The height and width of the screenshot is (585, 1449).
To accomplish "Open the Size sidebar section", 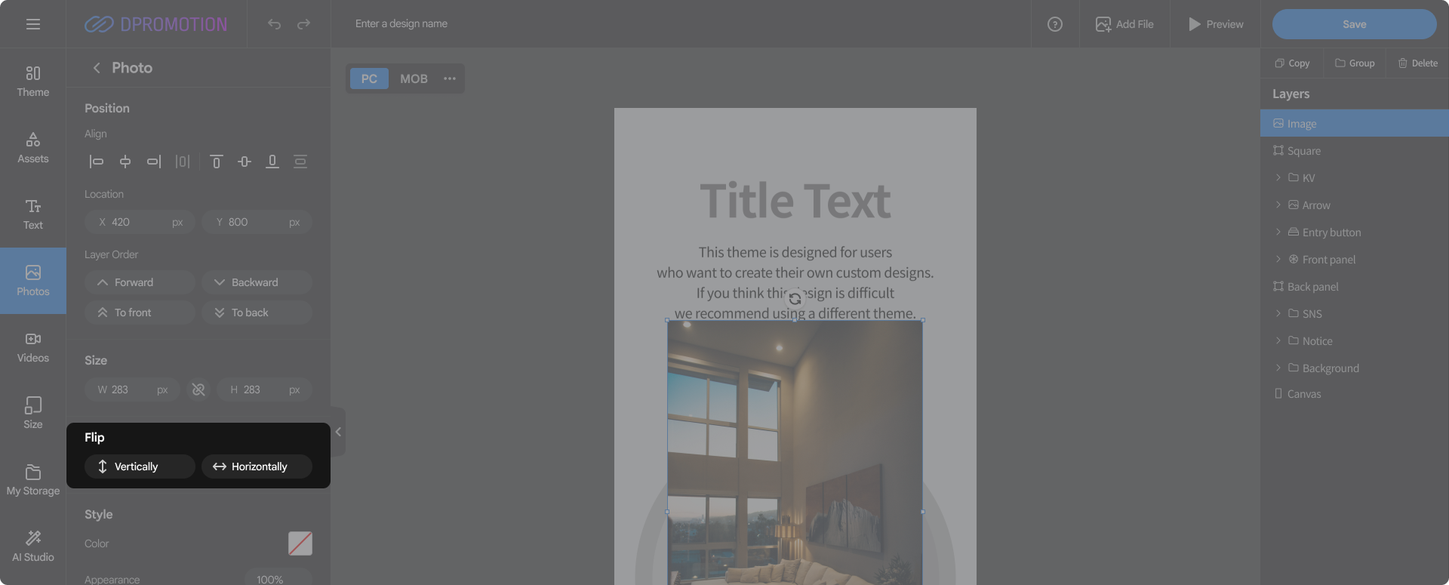I will 33,414.
